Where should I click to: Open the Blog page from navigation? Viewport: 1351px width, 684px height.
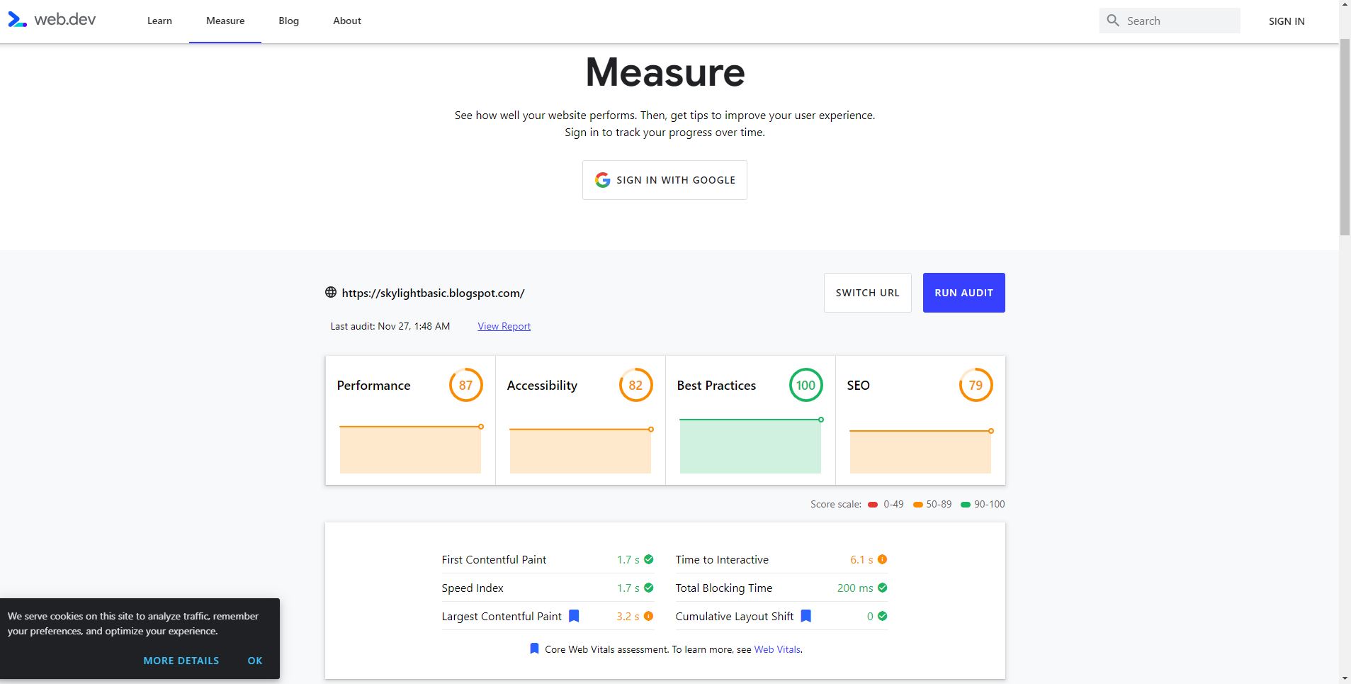click(x=288, y=21)
